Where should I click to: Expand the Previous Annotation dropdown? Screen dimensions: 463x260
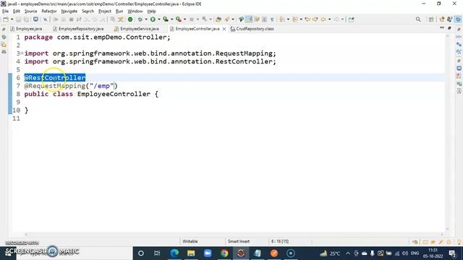(301, 19)
